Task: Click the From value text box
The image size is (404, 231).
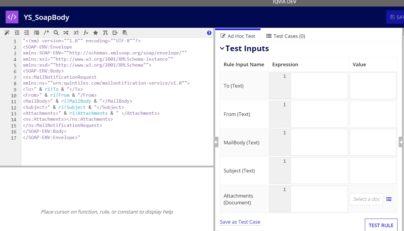Action: click(x=373, y=114)
